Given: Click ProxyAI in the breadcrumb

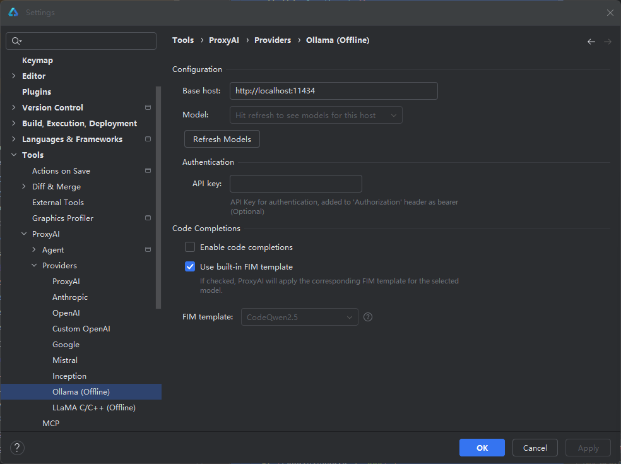Looking at the screenshot, I should pyautogui.click(x=224, y=40).
